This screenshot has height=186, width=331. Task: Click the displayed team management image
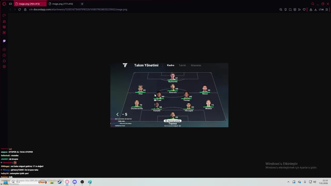tap(169, 95)
